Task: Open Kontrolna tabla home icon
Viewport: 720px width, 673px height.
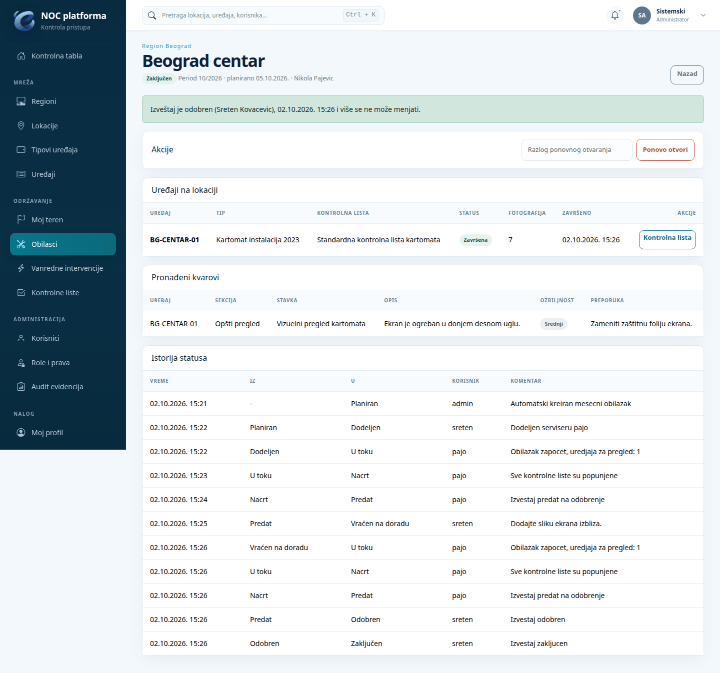Action: point(21,56)
